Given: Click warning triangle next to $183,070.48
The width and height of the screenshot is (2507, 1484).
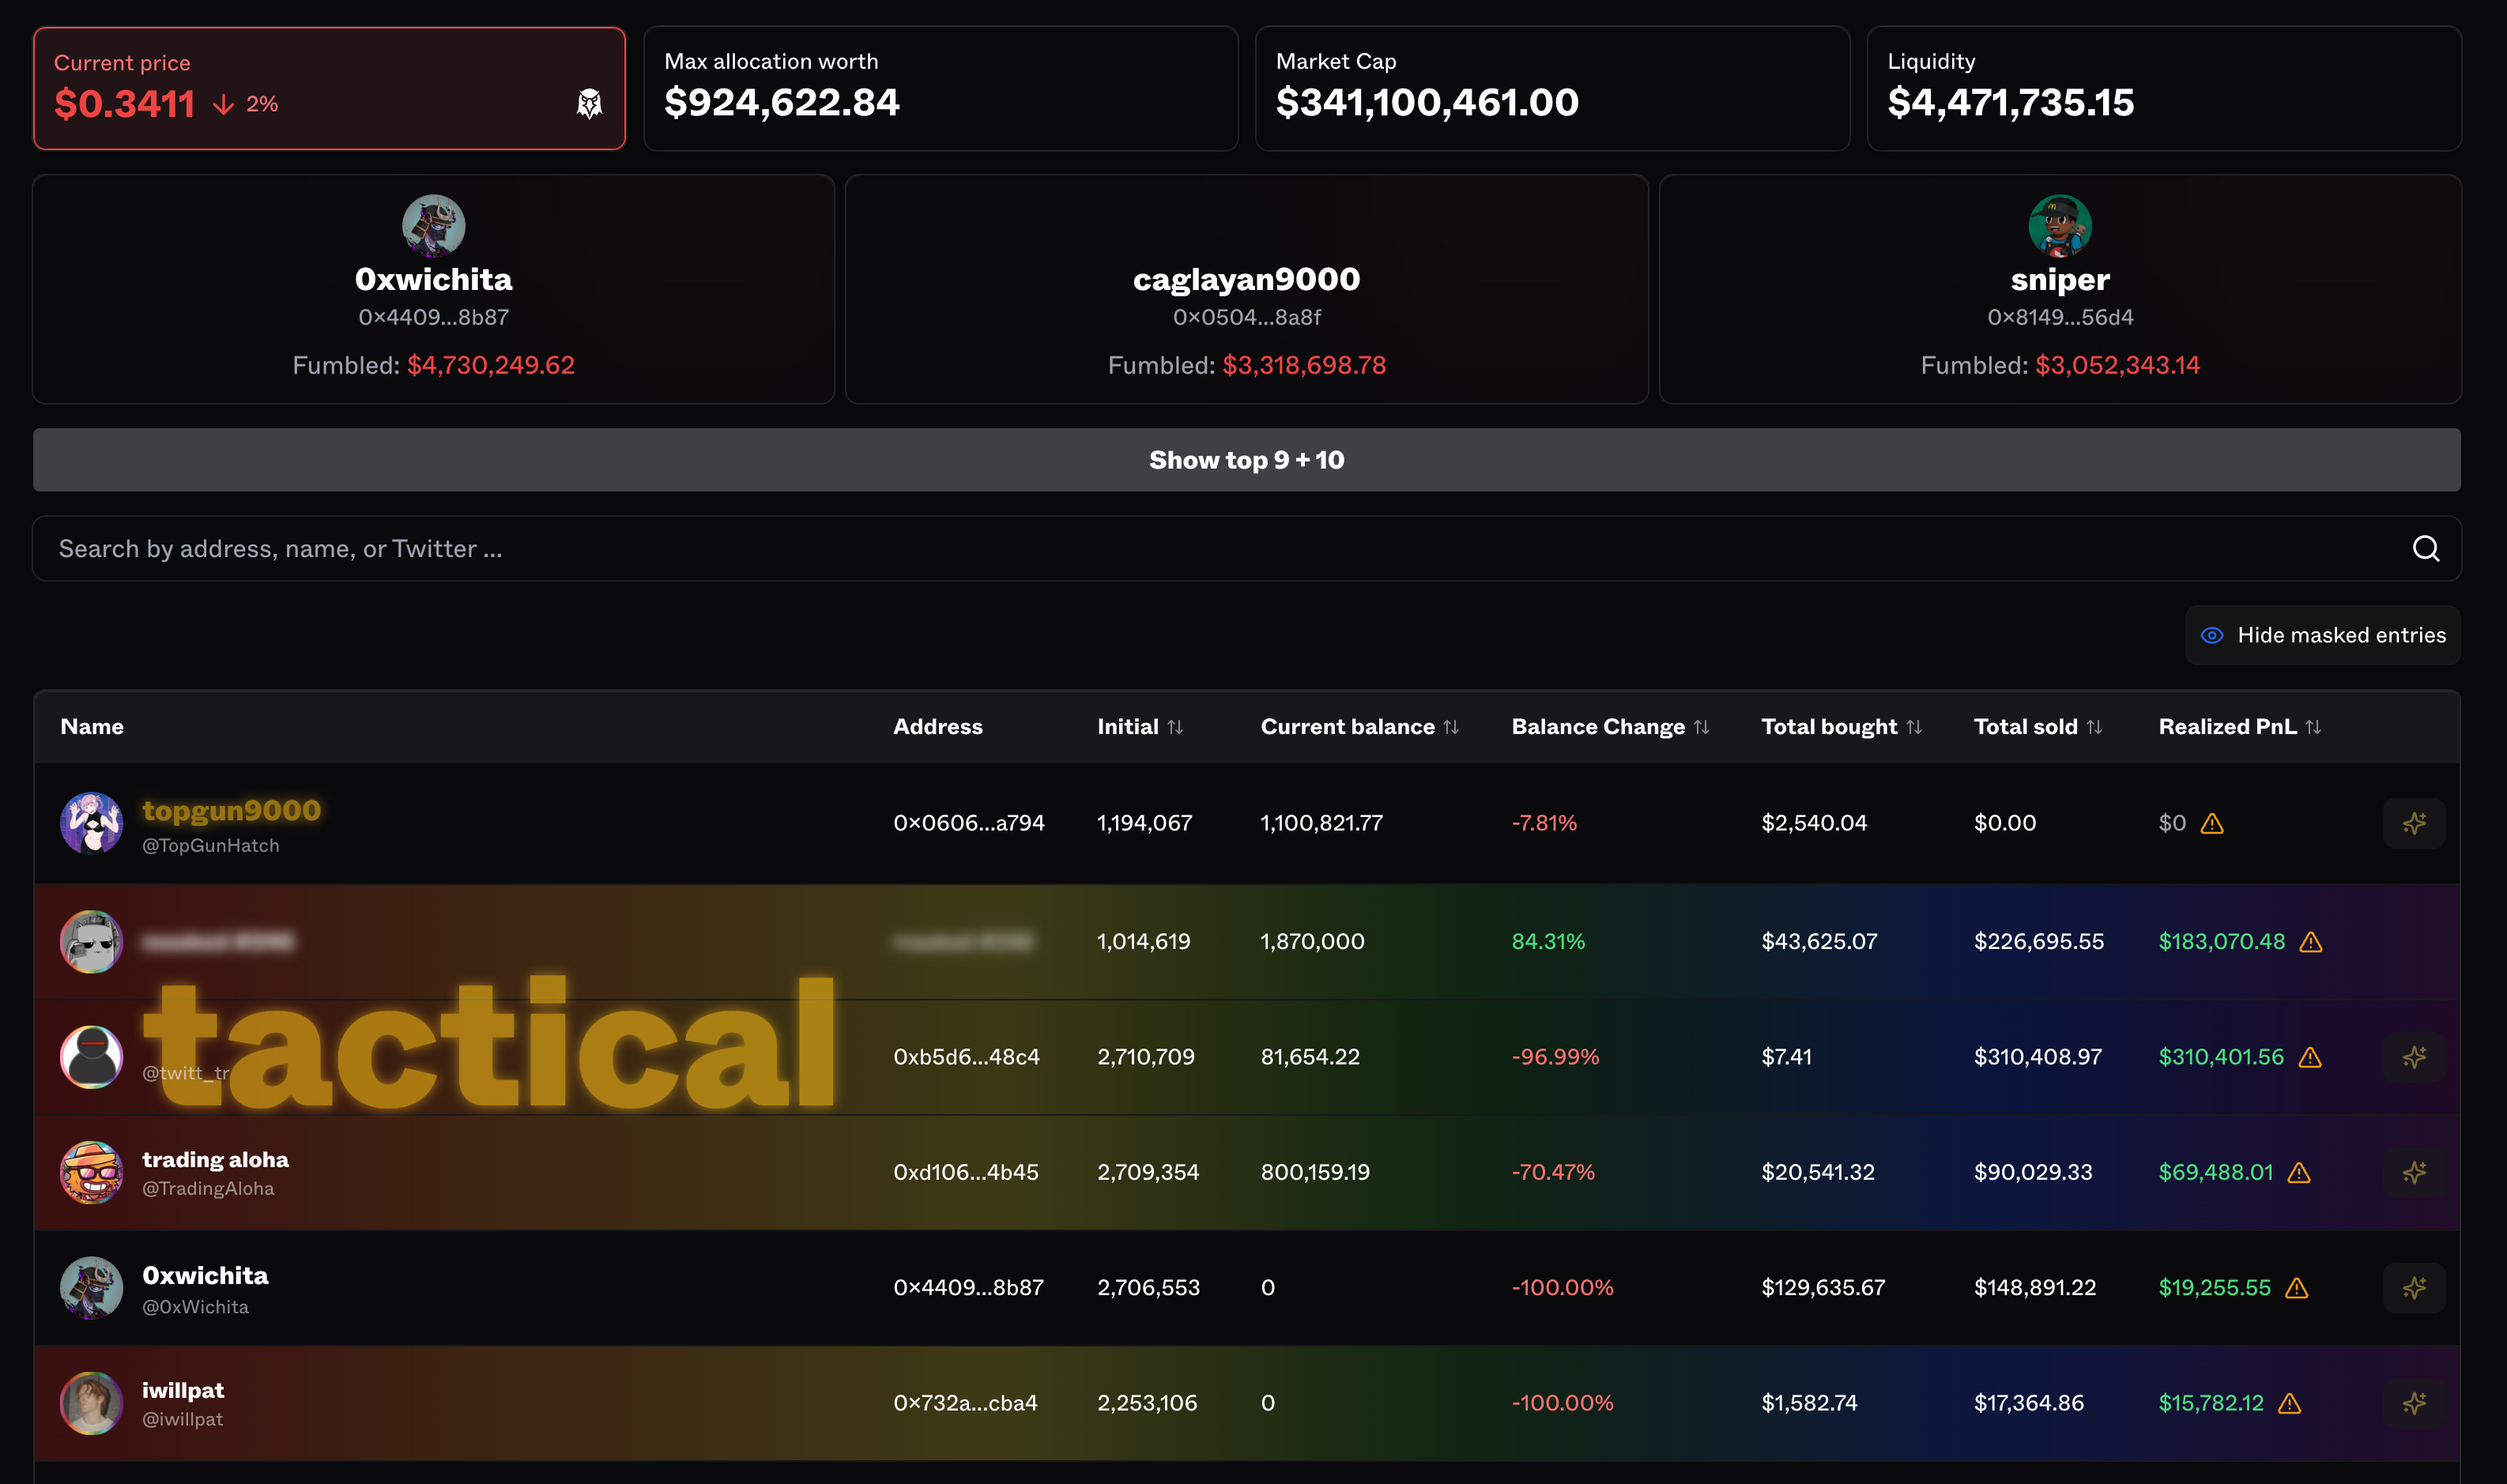Looking at the screenshot, I should click(2310, 942).
